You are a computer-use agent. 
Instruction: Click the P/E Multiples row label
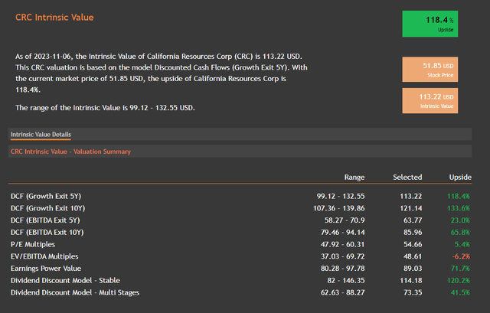[x=33, y=244]
